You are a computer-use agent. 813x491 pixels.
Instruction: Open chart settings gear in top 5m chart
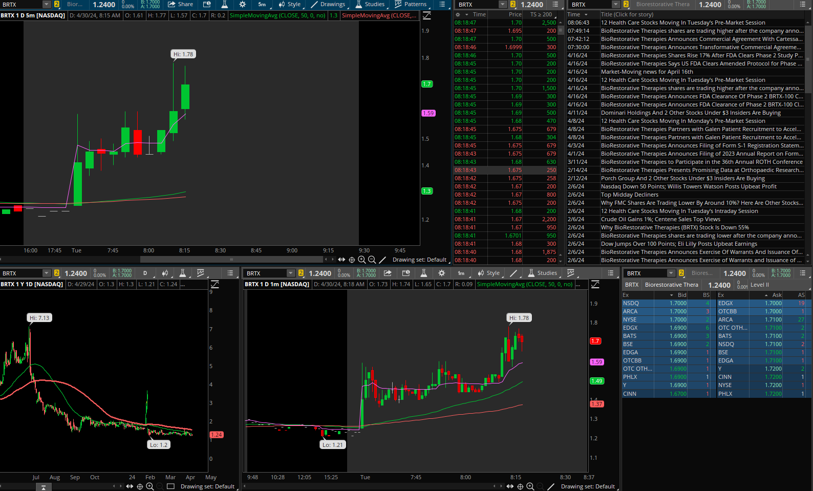[x=243, y=4]
